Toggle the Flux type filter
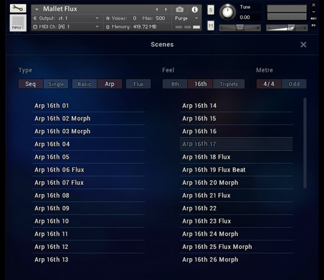 click(x=138, y=84)
